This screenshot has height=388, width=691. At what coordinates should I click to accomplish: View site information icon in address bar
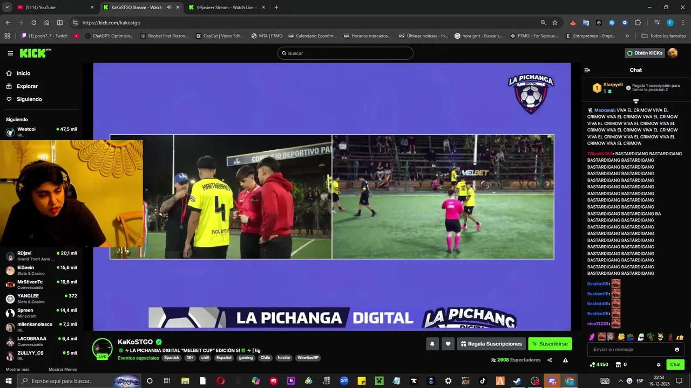tap(75, 23)
